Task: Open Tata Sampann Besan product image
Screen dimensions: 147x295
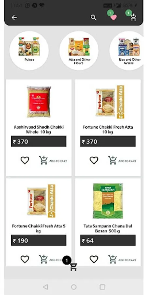Action: (108, 201)
